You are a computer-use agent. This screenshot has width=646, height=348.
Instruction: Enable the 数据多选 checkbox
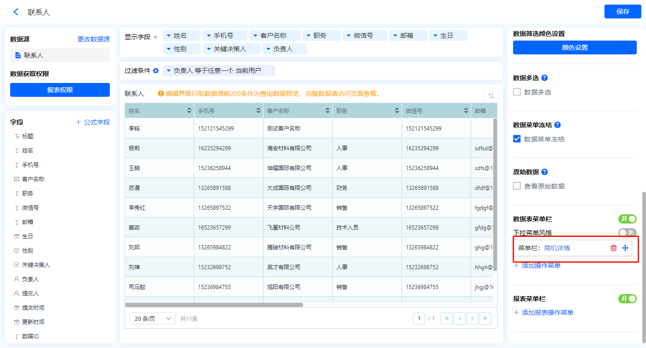(x=517, y=92)
